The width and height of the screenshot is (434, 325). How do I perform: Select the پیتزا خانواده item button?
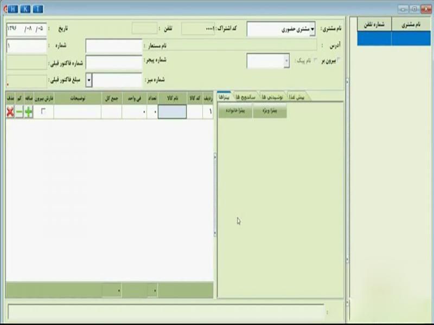pos(235,111)
